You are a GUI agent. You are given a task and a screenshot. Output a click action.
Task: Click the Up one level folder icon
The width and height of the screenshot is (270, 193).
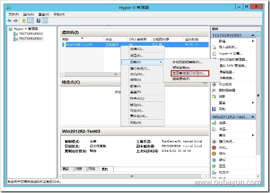[24, 21]
